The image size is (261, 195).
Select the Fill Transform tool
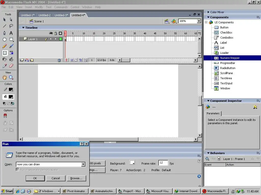tap(11, 53)
